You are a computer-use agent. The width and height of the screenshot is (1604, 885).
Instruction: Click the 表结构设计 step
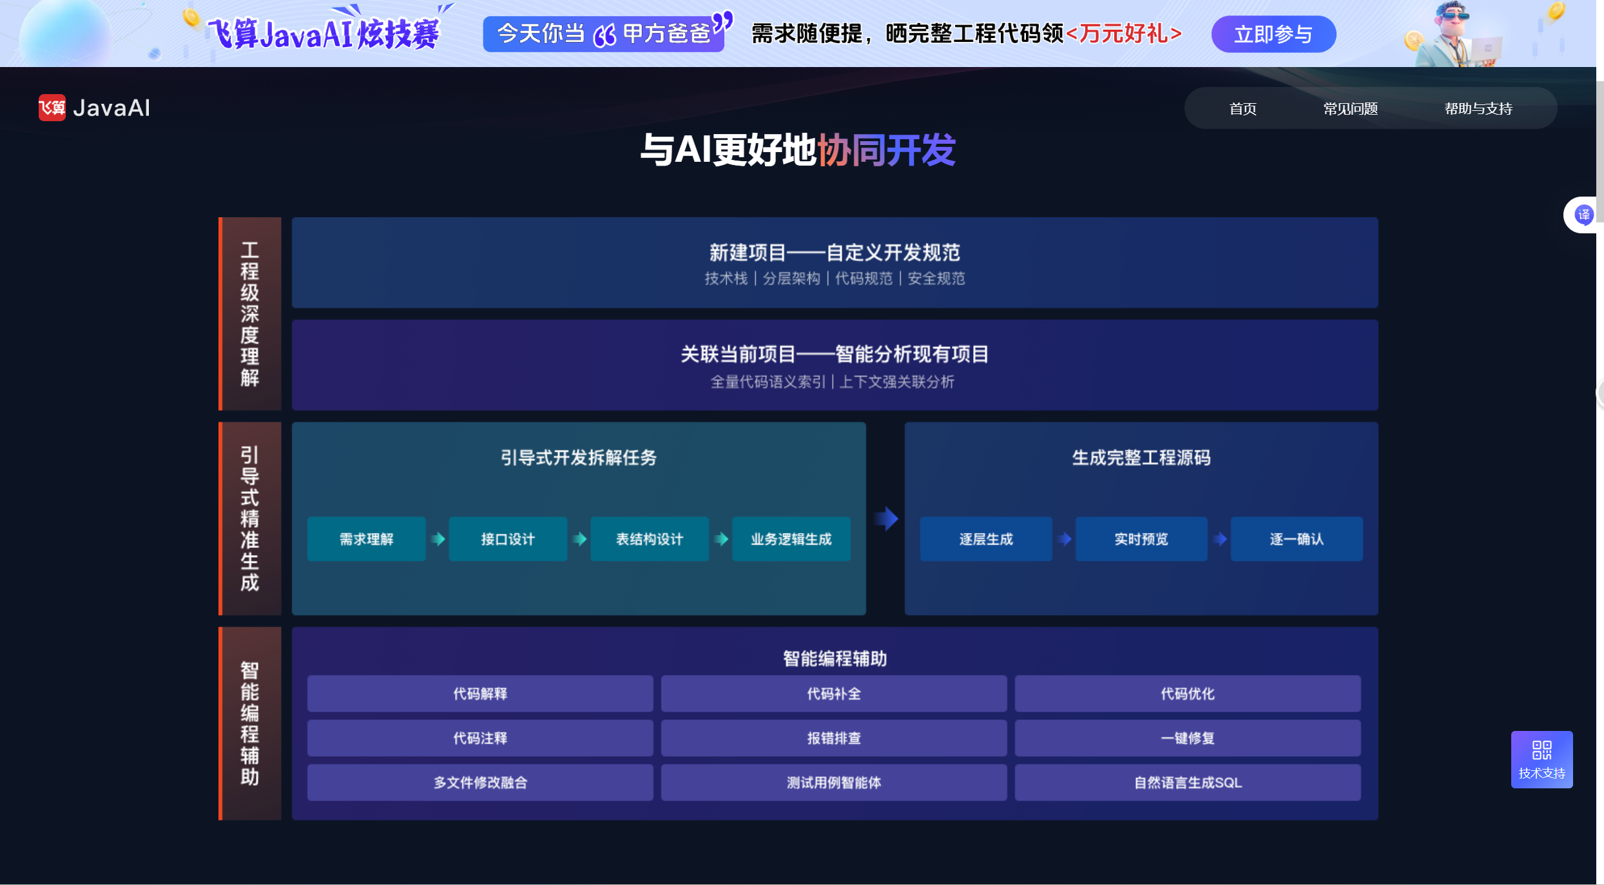point(650,539)
